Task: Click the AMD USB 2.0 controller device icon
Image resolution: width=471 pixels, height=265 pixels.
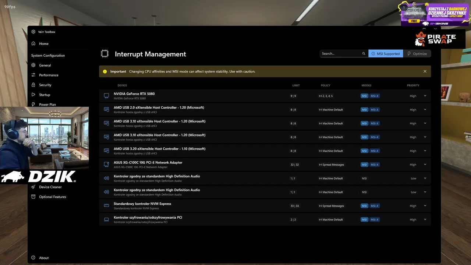Action: coord(106,109)
